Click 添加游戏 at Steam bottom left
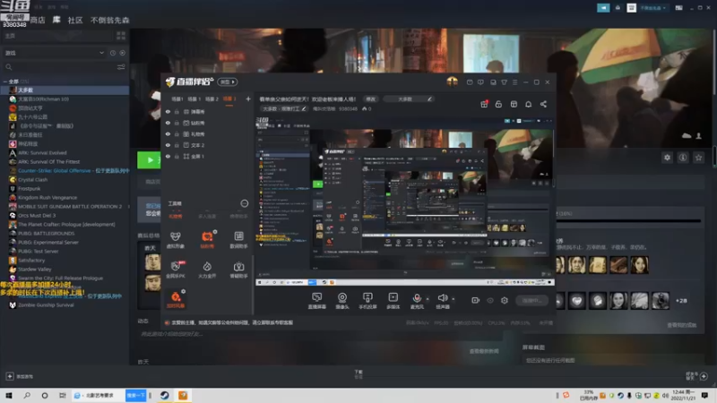Screen dimensions: 717x403 [x=20, y=376]
